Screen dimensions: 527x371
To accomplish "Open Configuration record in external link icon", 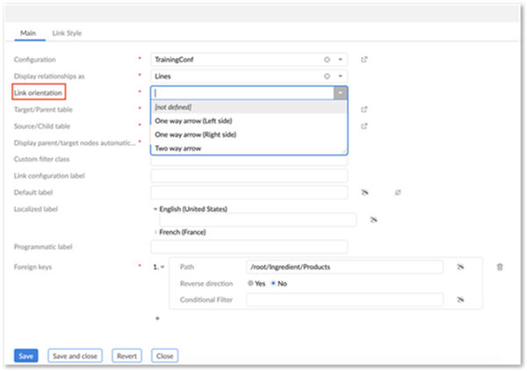I will click(x=364, y=60).
